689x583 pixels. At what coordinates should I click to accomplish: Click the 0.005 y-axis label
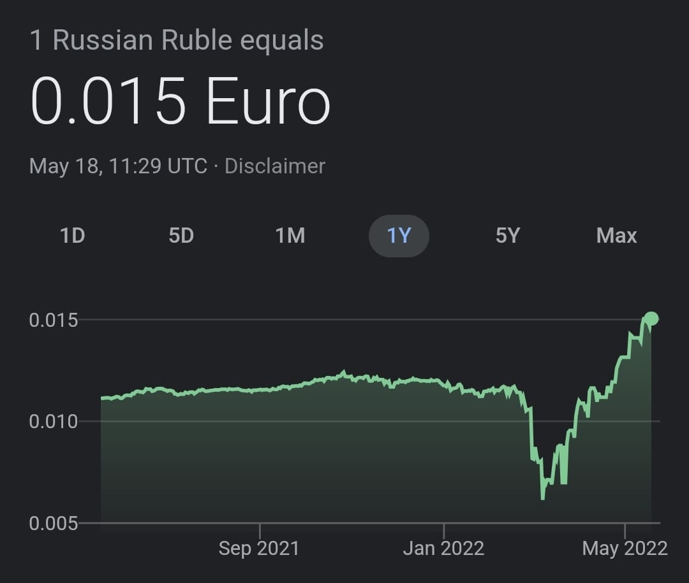(x=53, y=523)
